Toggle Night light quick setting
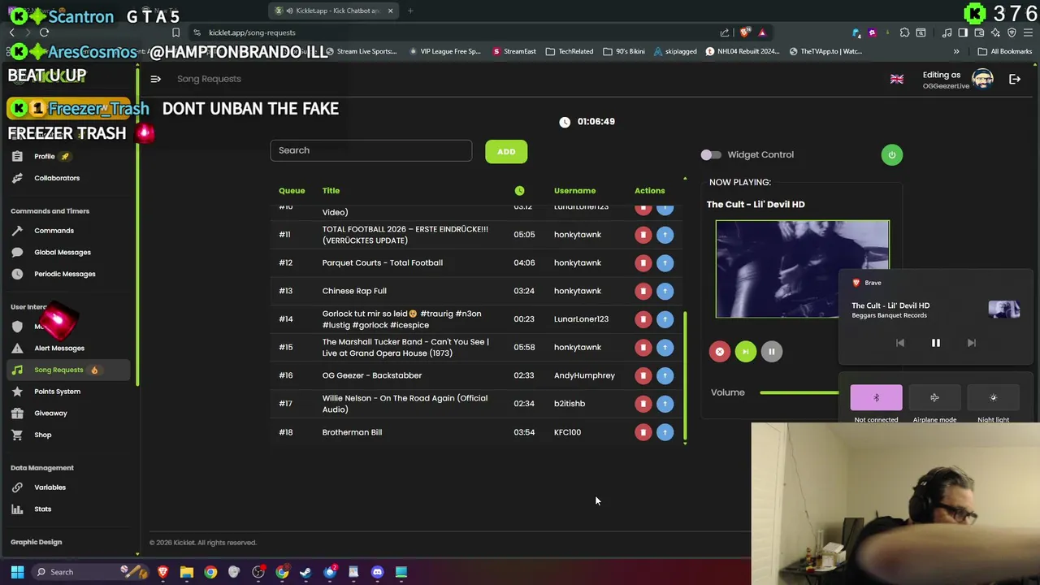The height and width of the screenshot is (585, 1040). tap(993, 397)
